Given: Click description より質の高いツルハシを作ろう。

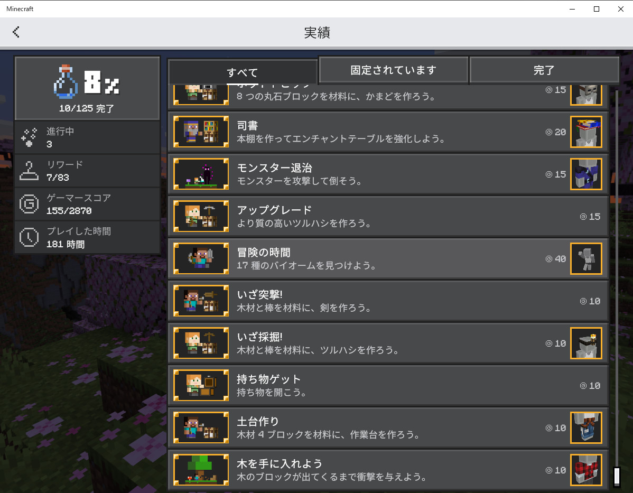Looking at the screenshot, I should 304,224.
